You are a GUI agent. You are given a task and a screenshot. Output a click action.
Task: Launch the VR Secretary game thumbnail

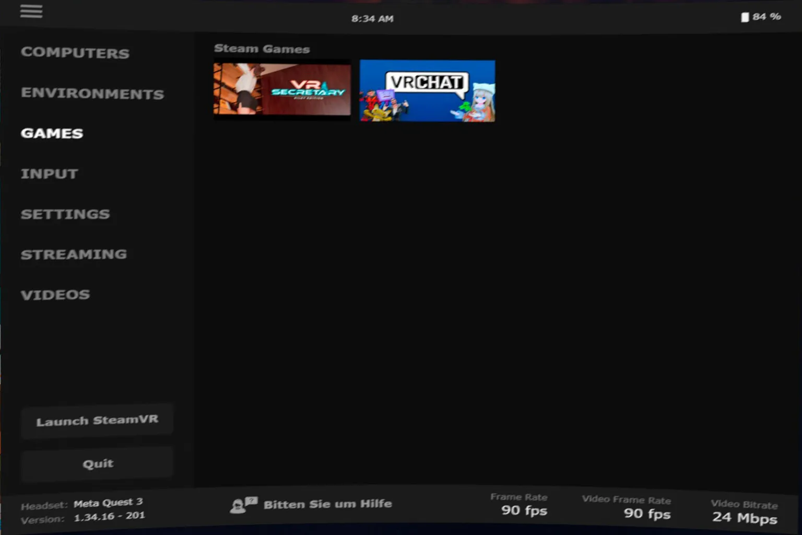[x=282, y=89]
